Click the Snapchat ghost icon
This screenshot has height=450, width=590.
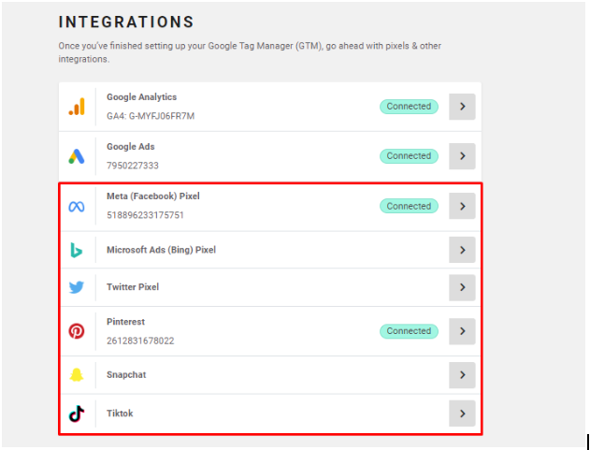point(77,375)
